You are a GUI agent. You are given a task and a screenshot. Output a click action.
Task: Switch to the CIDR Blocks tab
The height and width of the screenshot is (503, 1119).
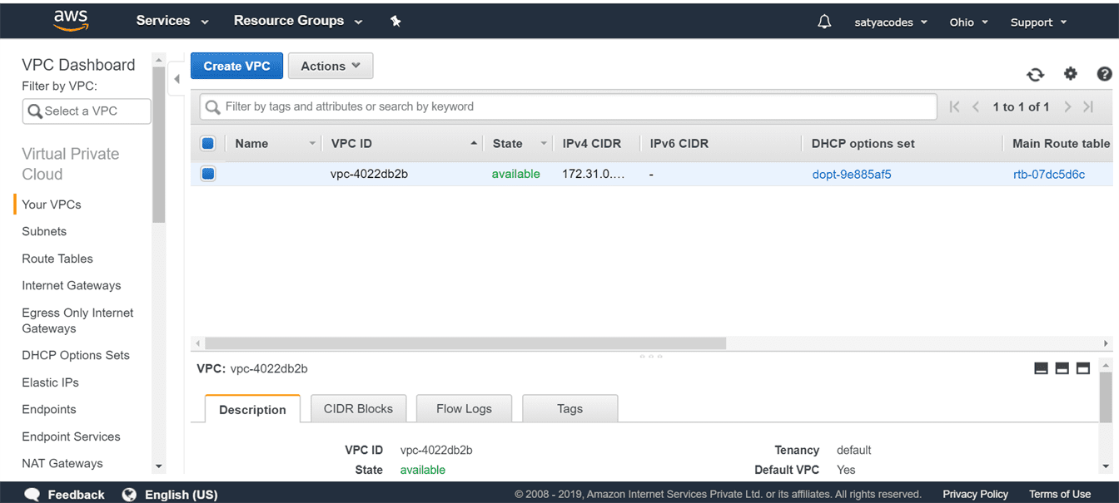click(358, 408)
